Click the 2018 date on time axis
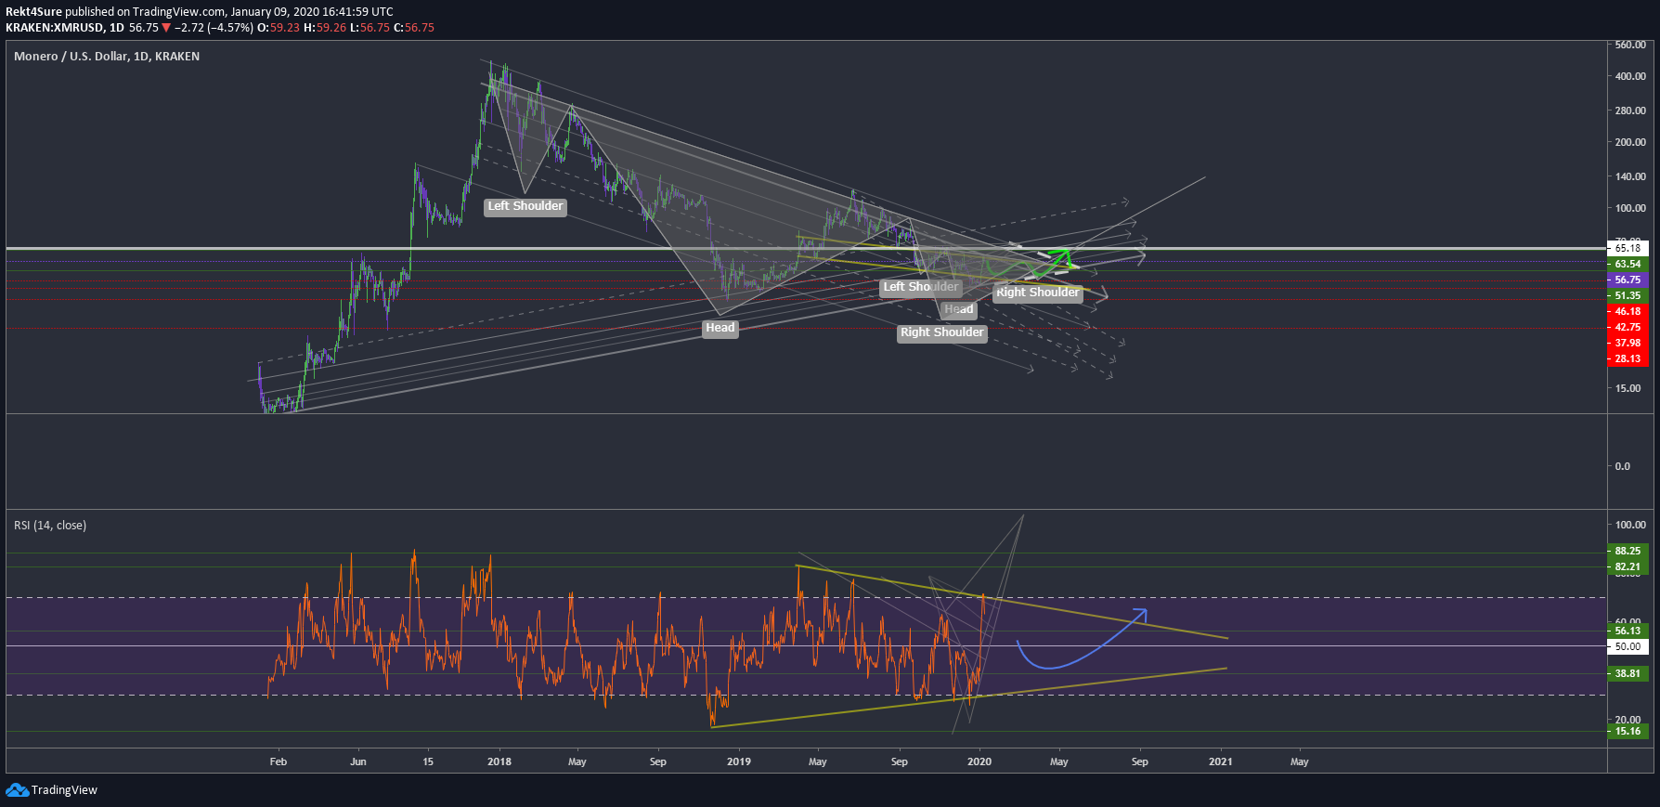 point(499,761)
